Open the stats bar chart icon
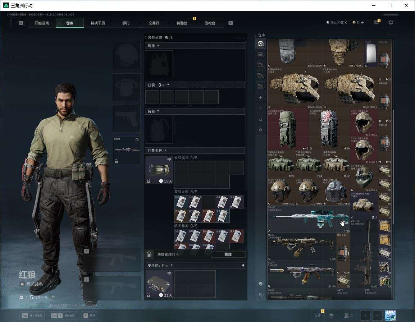415x322 pixels. coord(318,316)
